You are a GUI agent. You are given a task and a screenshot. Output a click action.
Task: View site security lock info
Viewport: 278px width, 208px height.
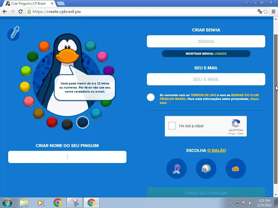coord(29,11)
